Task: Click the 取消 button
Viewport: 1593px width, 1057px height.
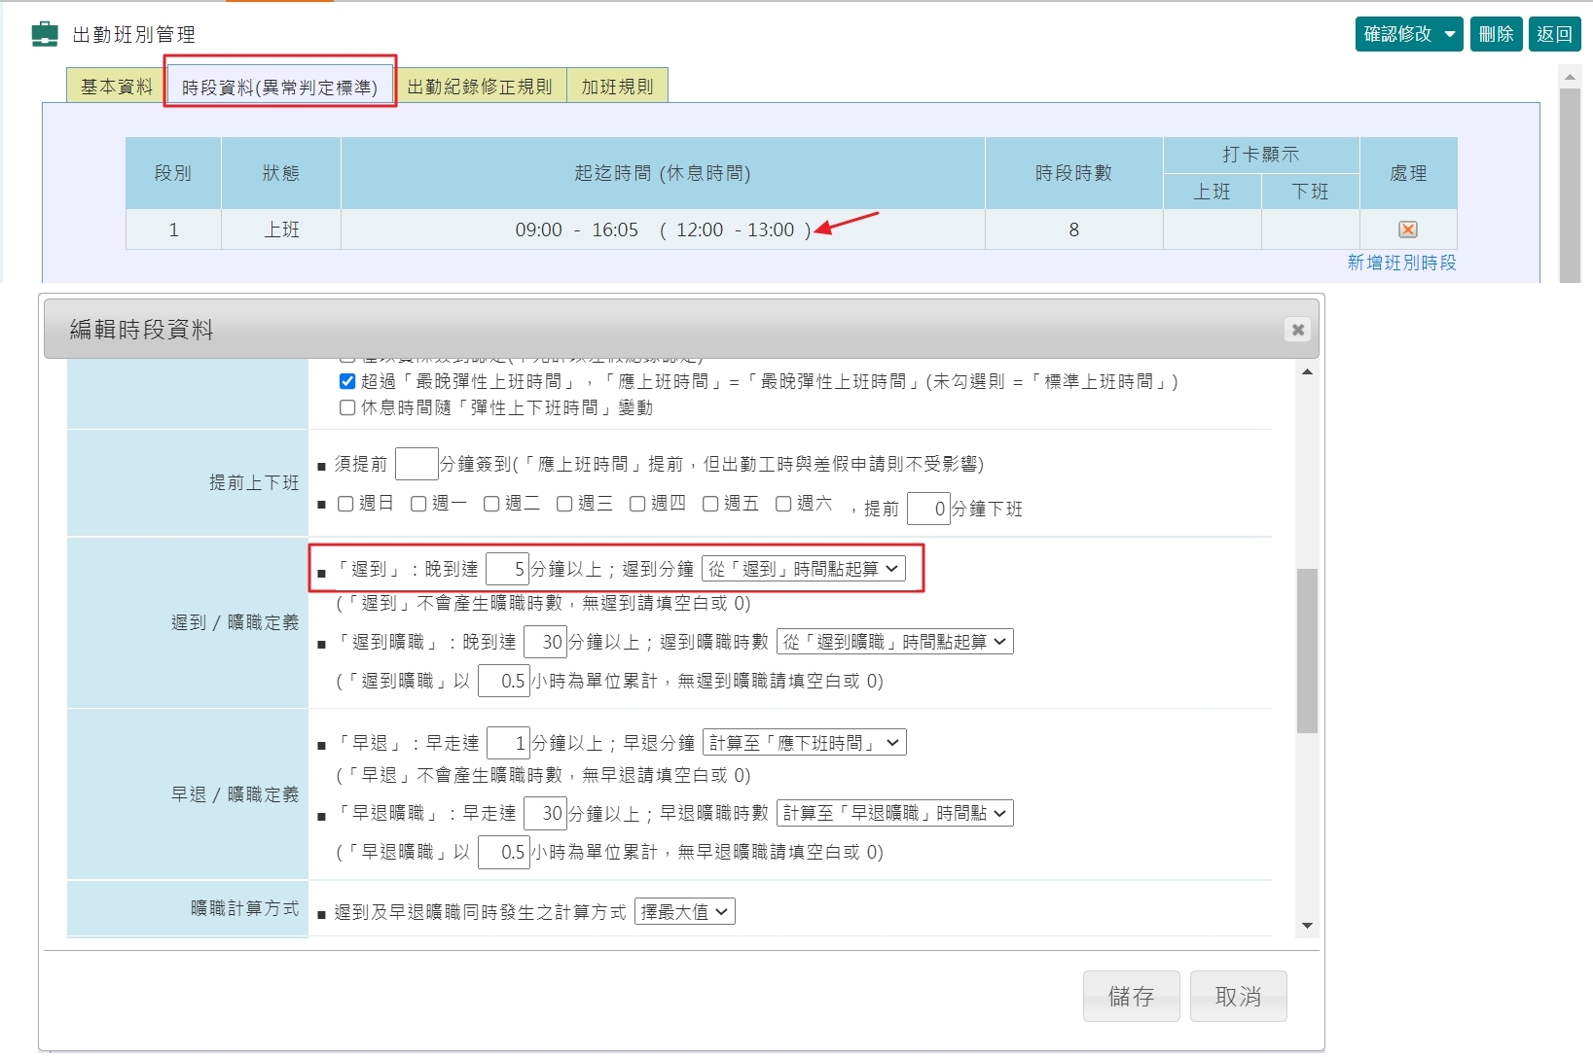Action: pyautogui.click(x=1238, y=996)
